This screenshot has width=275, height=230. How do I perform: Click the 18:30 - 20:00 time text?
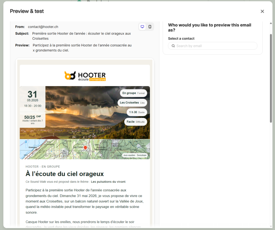32,106
